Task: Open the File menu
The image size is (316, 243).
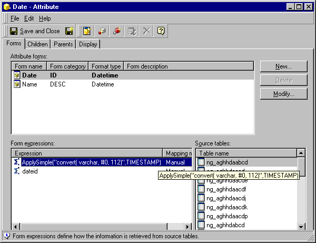Action: click(x=15, y=18)
